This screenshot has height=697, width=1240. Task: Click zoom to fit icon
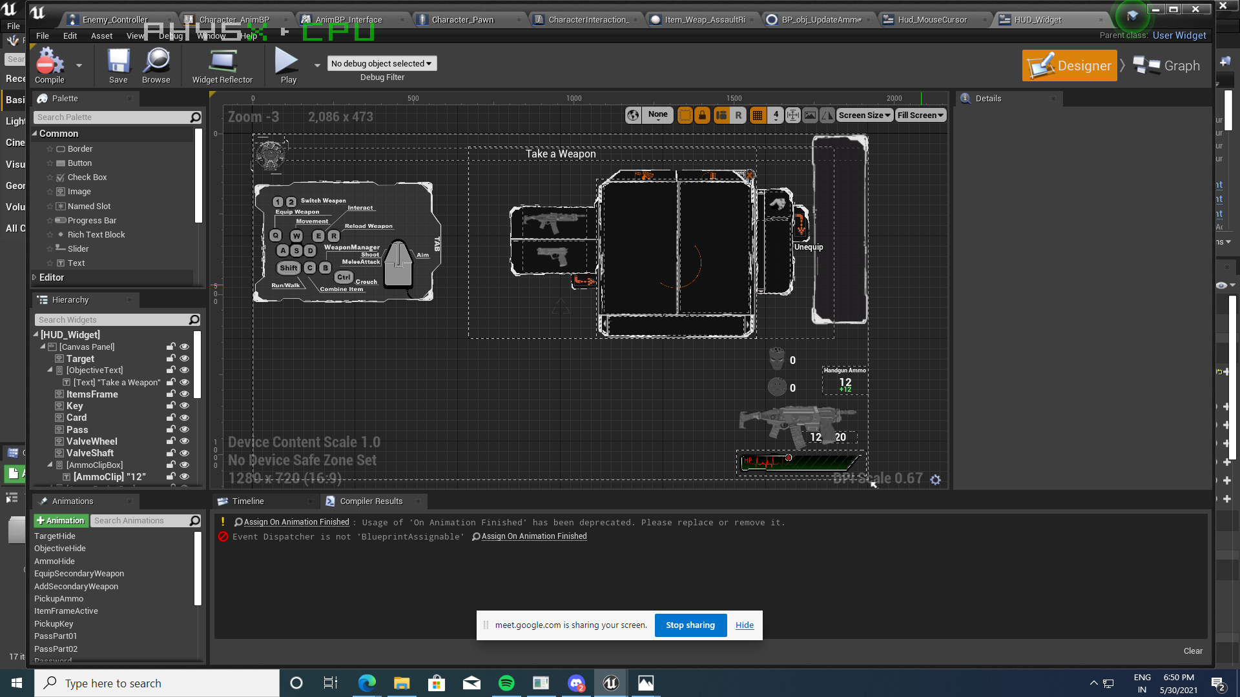coord(792,115)
